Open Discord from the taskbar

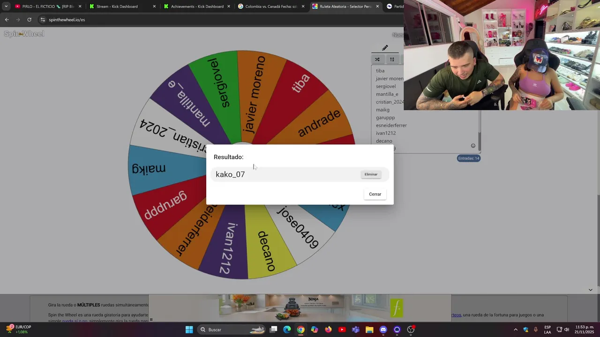pyautogui.click(x=383, y=330)
